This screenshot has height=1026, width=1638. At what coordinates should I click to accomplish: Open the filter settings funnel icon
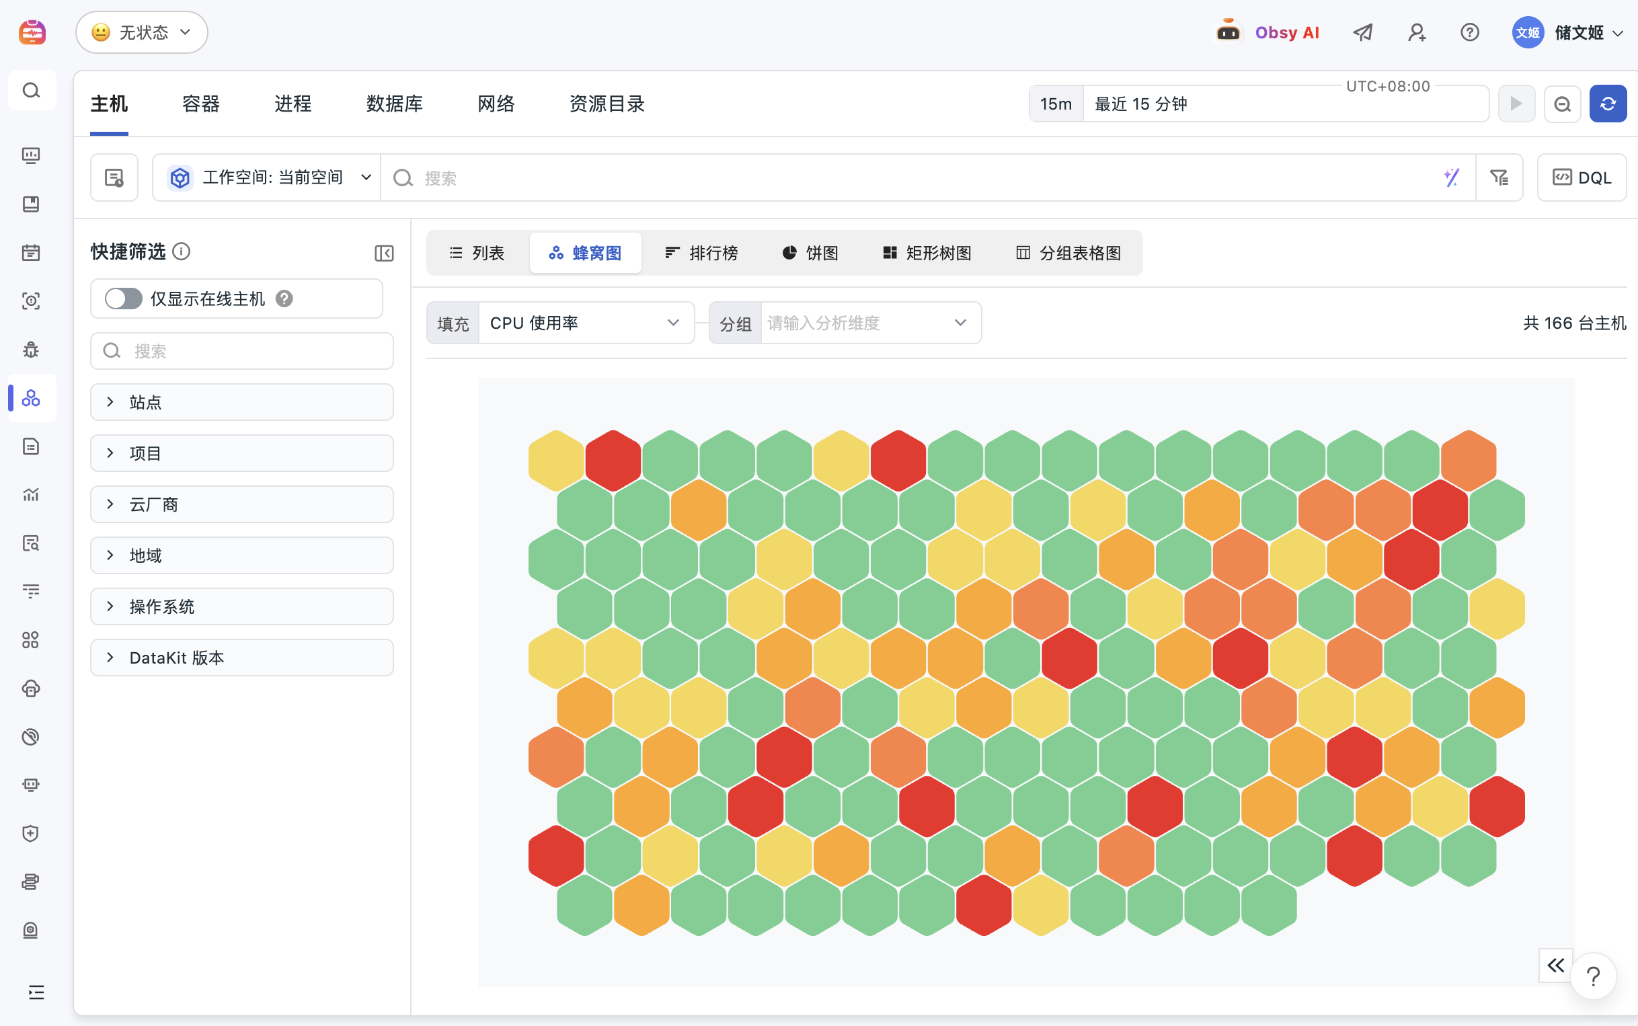coord(1499,177)
